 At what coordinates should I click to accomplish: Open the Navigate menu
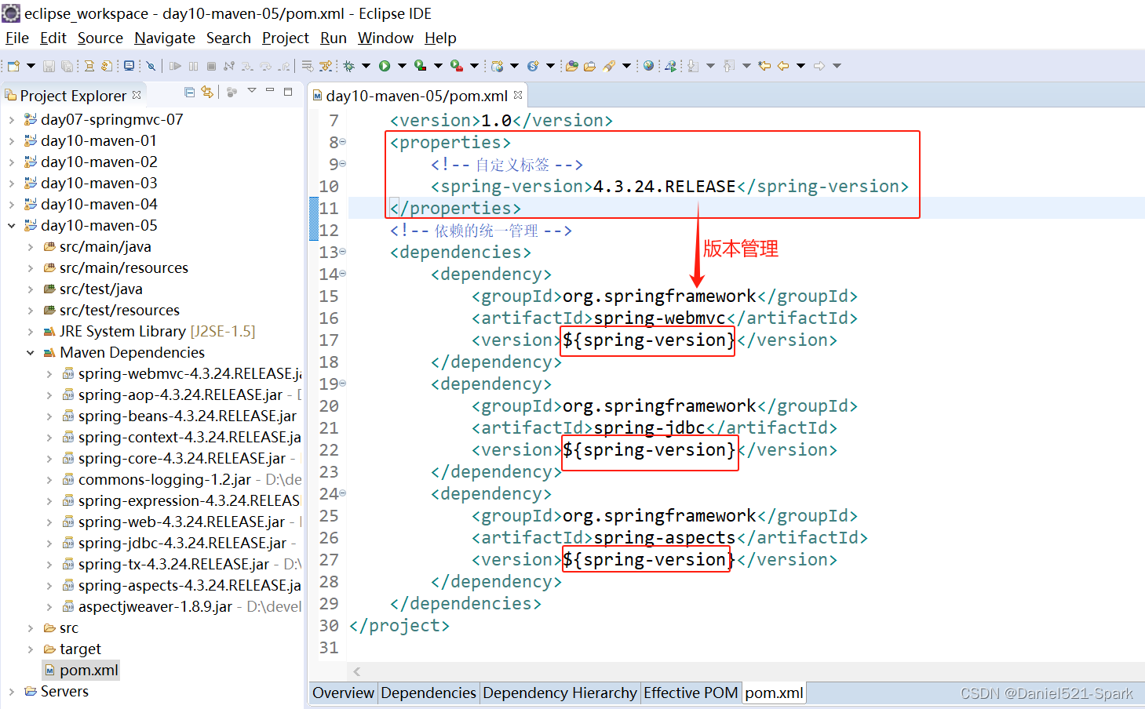click(165, 38)
